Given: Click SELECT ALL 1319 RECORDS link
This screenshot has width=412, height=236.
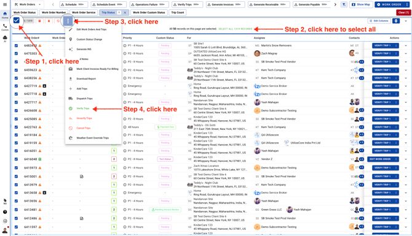Looking at the screenshot, I should coord(235,29).
